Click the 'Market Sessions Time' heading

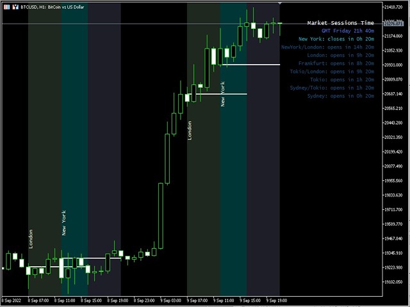click(340, 23)
